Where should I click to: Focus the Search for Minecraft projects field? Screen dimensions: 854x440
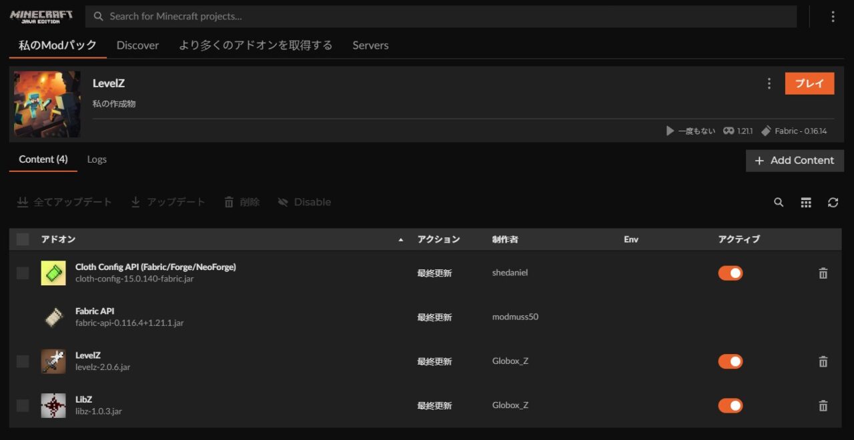441,17
